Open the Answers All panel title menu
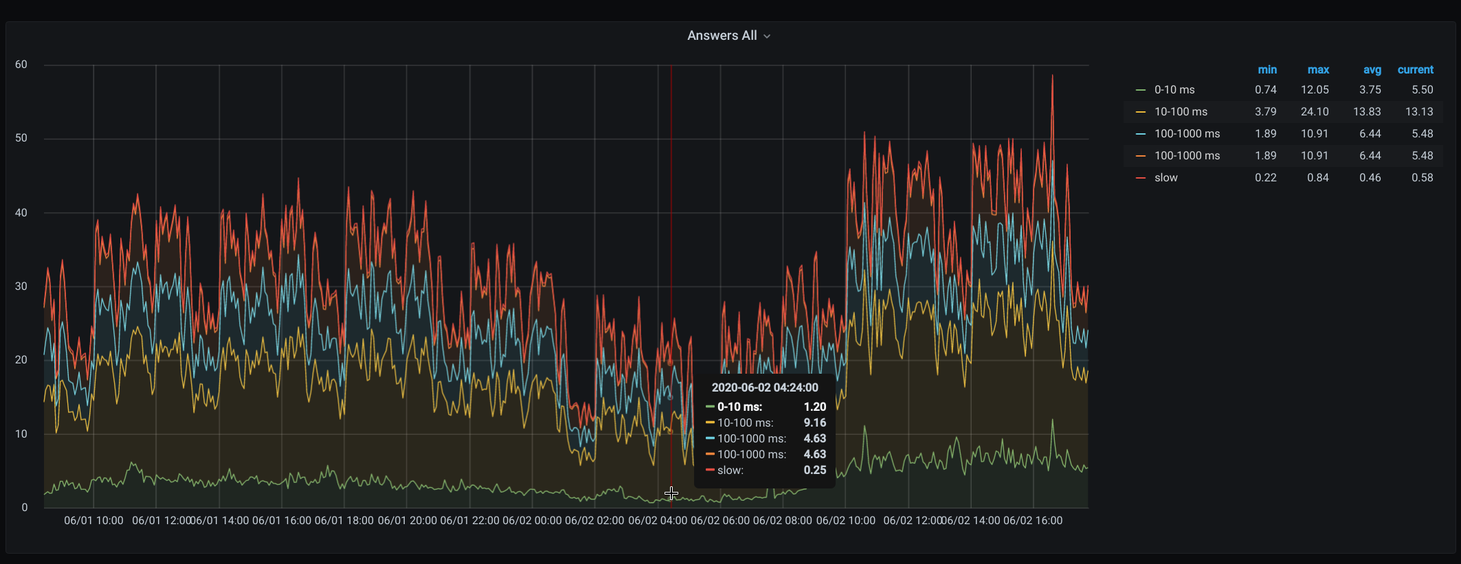This screenshot has height=564, width=1461. click(728, 36)
